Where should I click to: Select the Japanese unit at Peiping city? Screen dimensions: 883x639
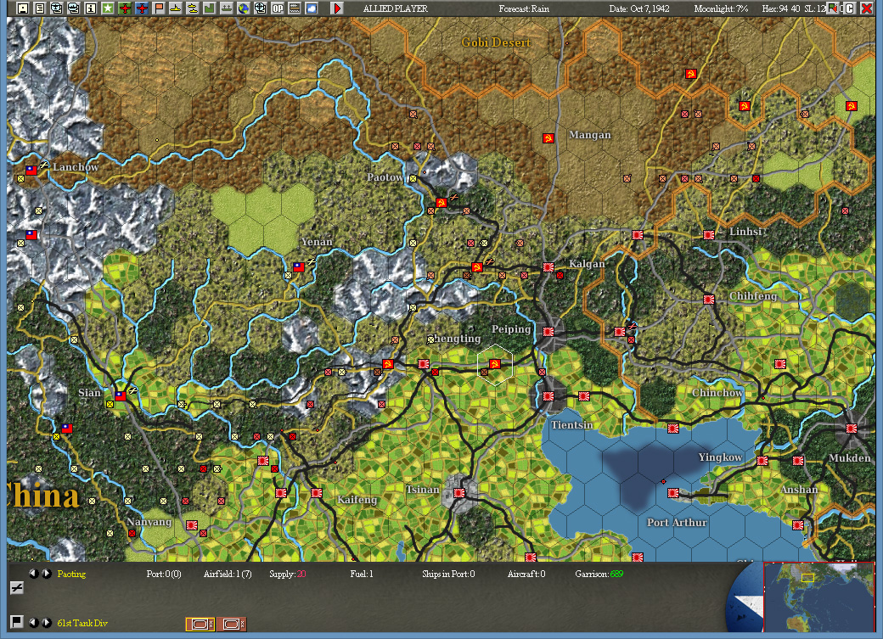[548, 332]
